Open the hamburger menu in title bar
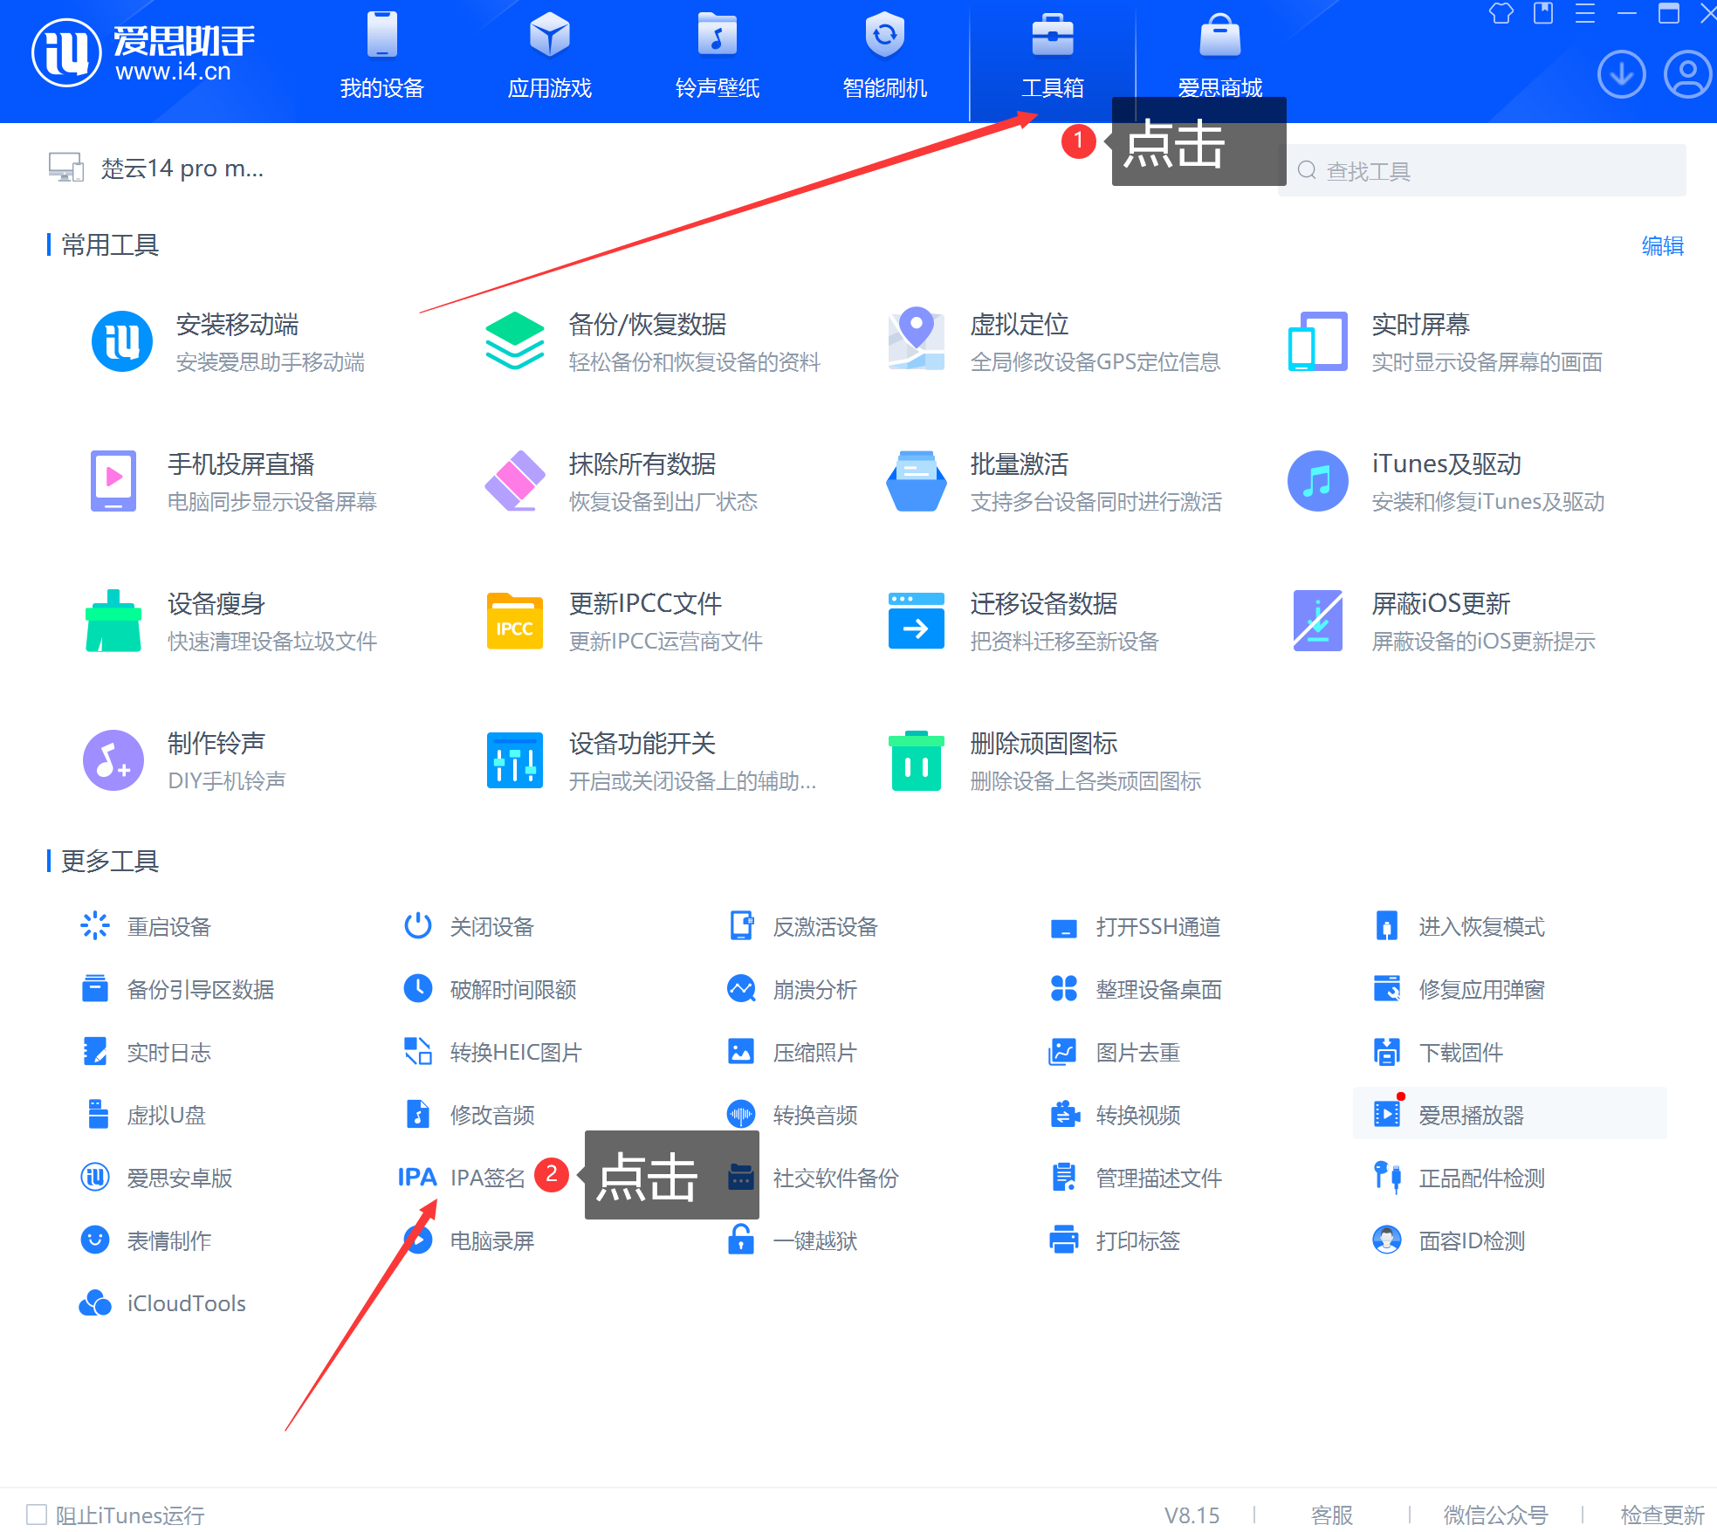 (x=1585, y=14)
